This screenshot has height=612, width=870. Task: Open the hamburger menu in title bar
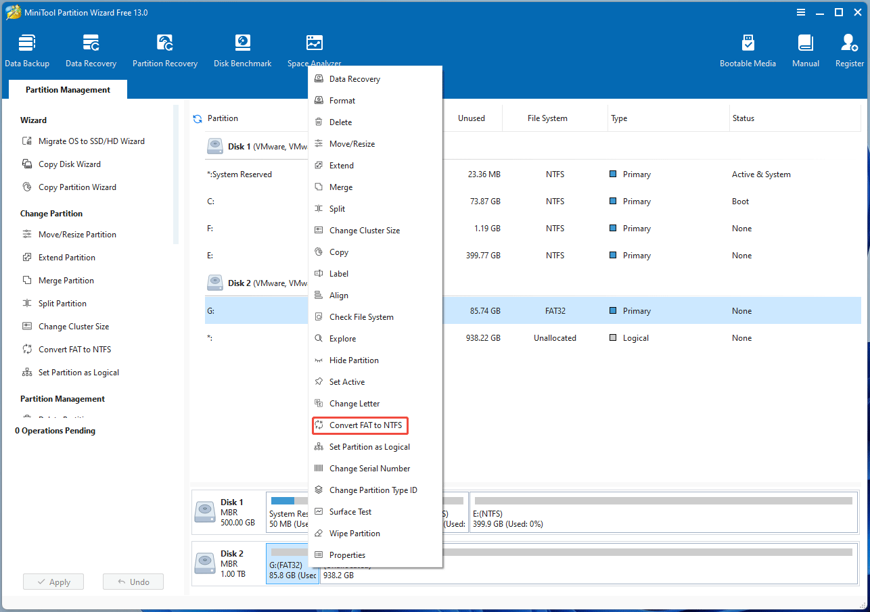pos(800,12)
